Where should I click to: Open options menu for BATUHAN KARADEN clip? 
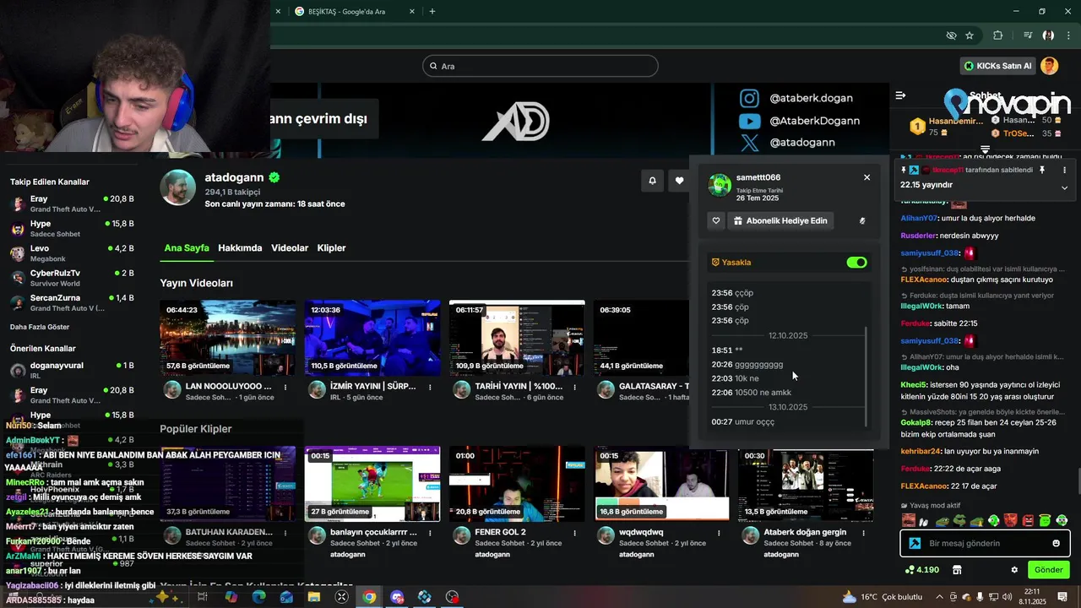(285, 534)
